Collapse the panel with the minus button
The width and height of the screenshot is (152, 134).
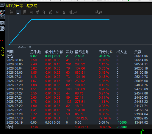(2, 5)
